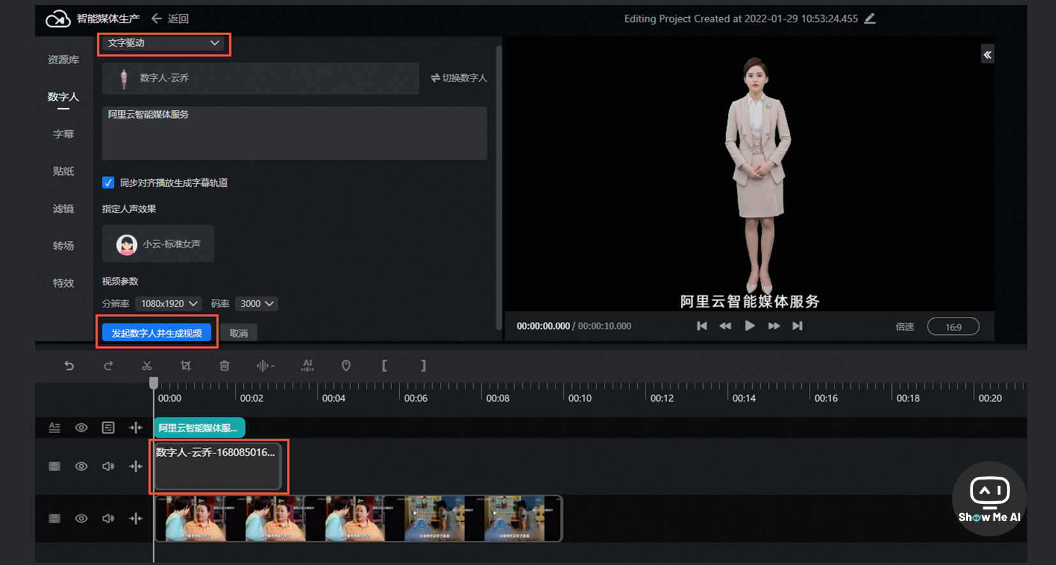Click the redo arrow in the timeline toolbar
Screen dimensions: 1056x565
(109, 365)
